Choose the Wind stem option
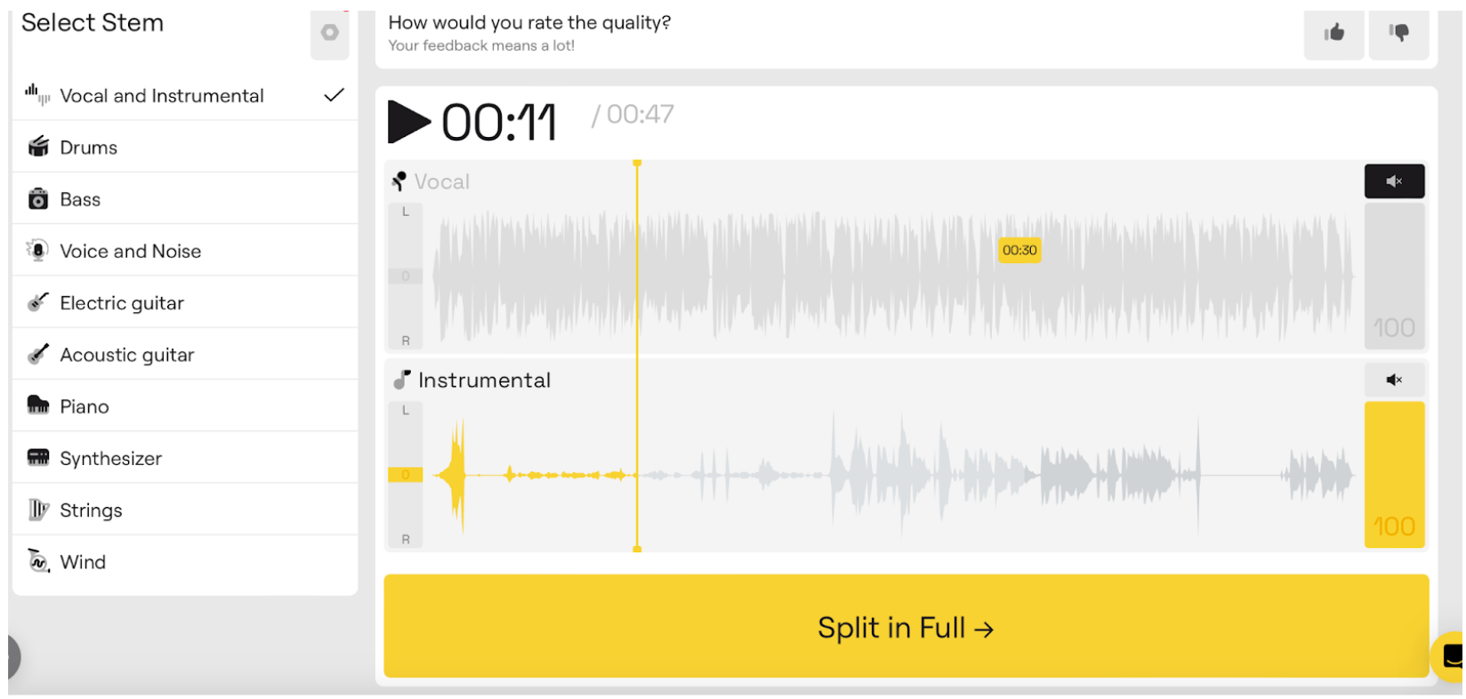The height and width of the screenshot is (699, 1466). pyautogui.click(x=83, y=562)
